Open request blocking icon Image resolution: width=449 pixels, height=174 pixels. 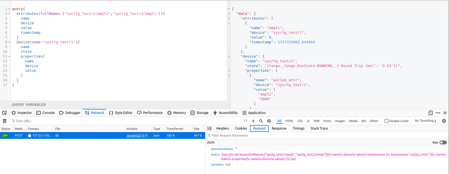pyautogui.click(x=269, y=121)
